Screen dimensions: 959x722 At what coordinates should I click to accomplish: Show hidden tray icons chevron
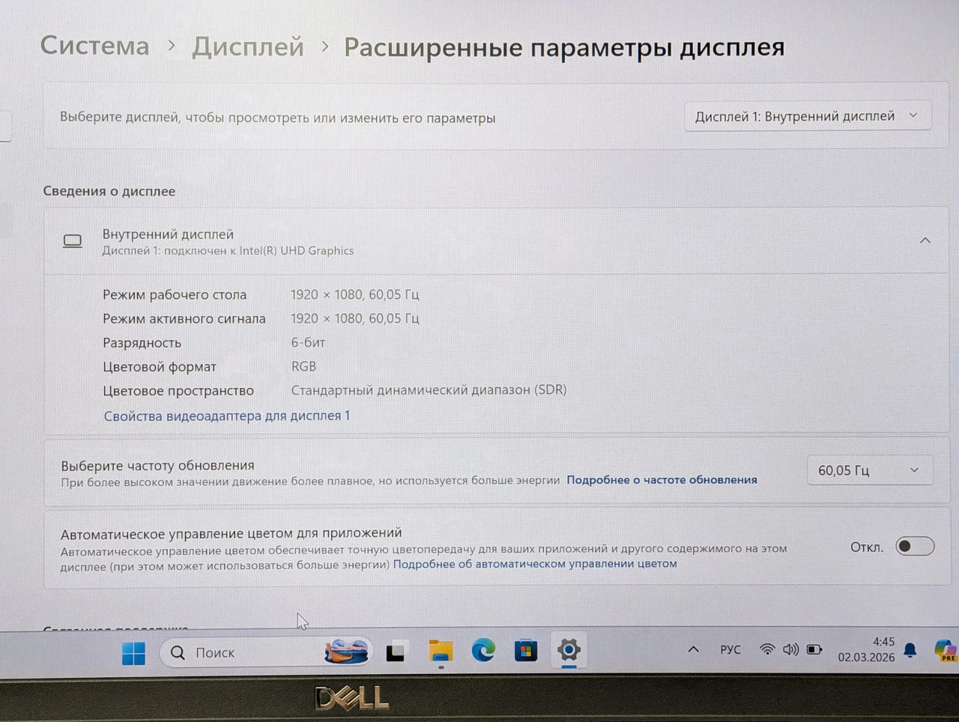pos(694,649)
